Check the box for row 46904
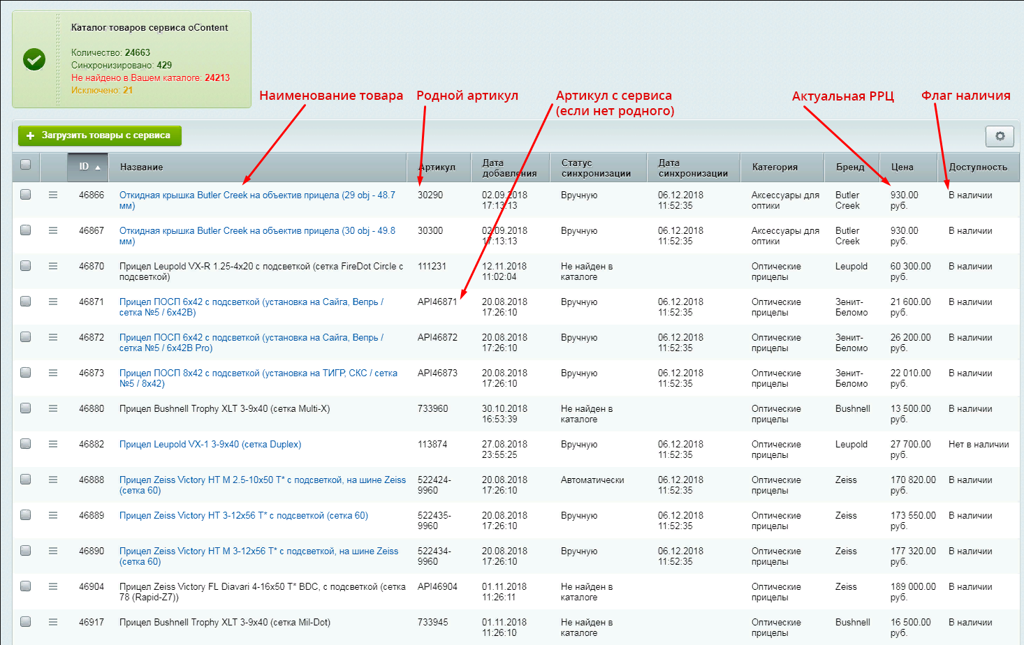Viewport: 1024px width, 645px height. [26, 586]
